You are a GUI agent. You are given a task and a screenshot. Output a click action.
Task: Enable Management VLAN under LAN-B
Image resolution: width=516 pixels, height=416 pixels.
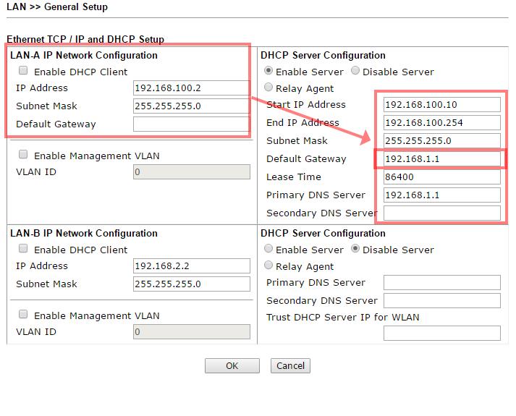pos(23,315)
